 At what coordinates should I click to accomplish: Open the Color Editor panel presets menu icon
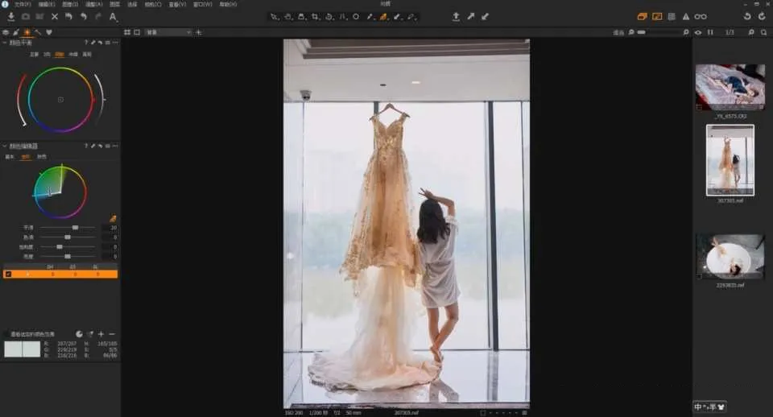107,147
